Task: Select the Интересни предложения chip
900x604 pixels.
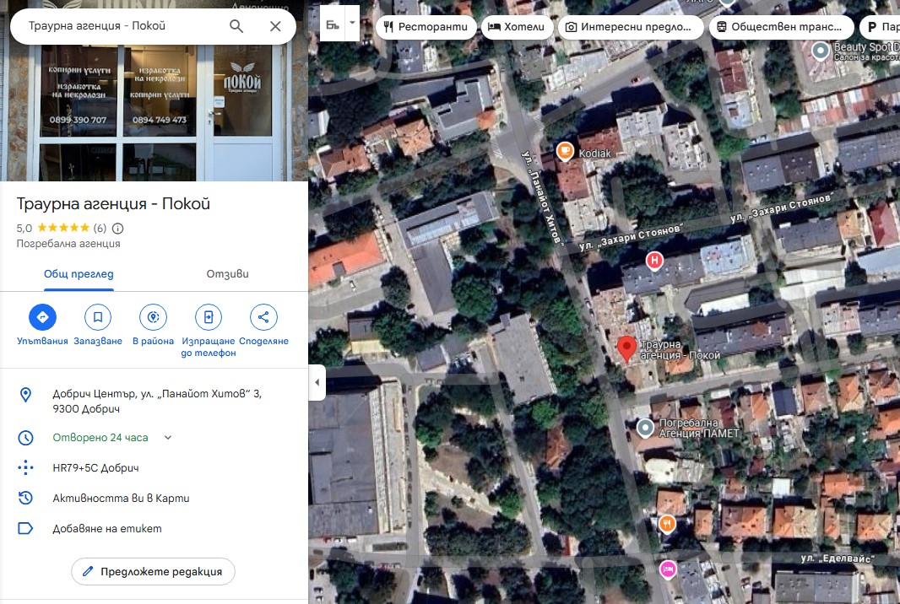Action: tap(631, 27)
